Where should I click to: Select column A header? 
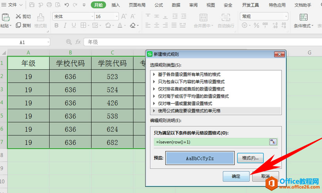tap(28, 53)
